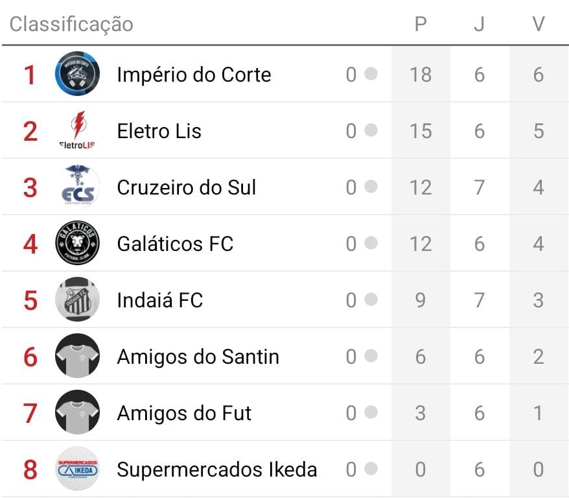Click the grey dot beside Supermercados Ikeda
The image size is (569, 498).
coord(371,469)
